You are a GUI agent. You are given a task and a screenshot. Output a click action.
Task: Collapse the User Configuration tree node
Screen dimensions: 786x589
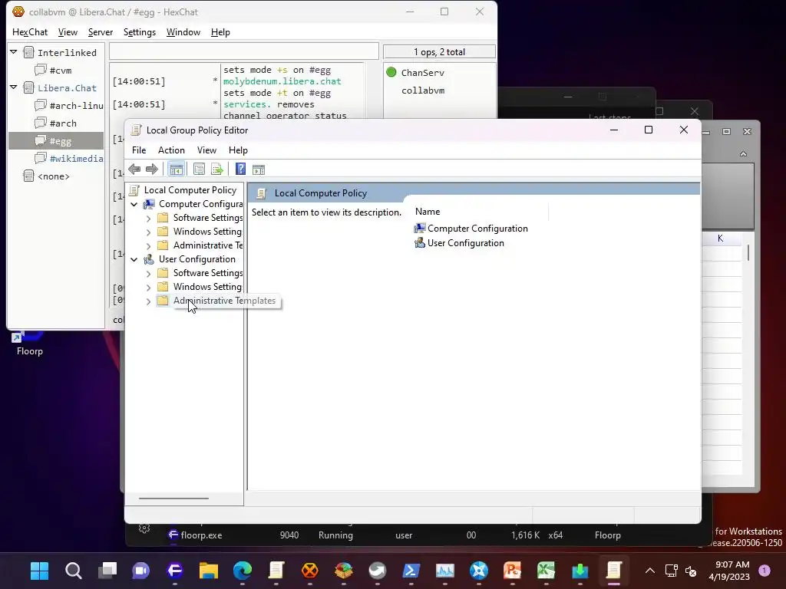(x=134, y=259)
